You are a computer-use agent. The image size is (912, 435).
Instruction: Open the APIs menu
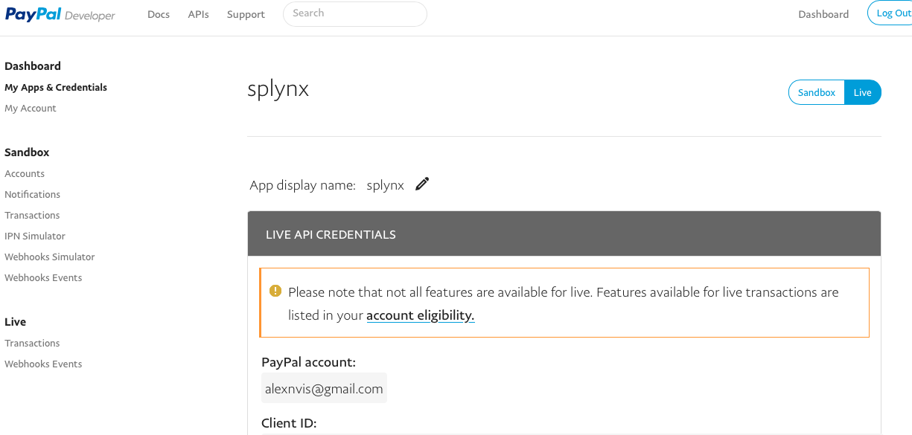(199, 14)
